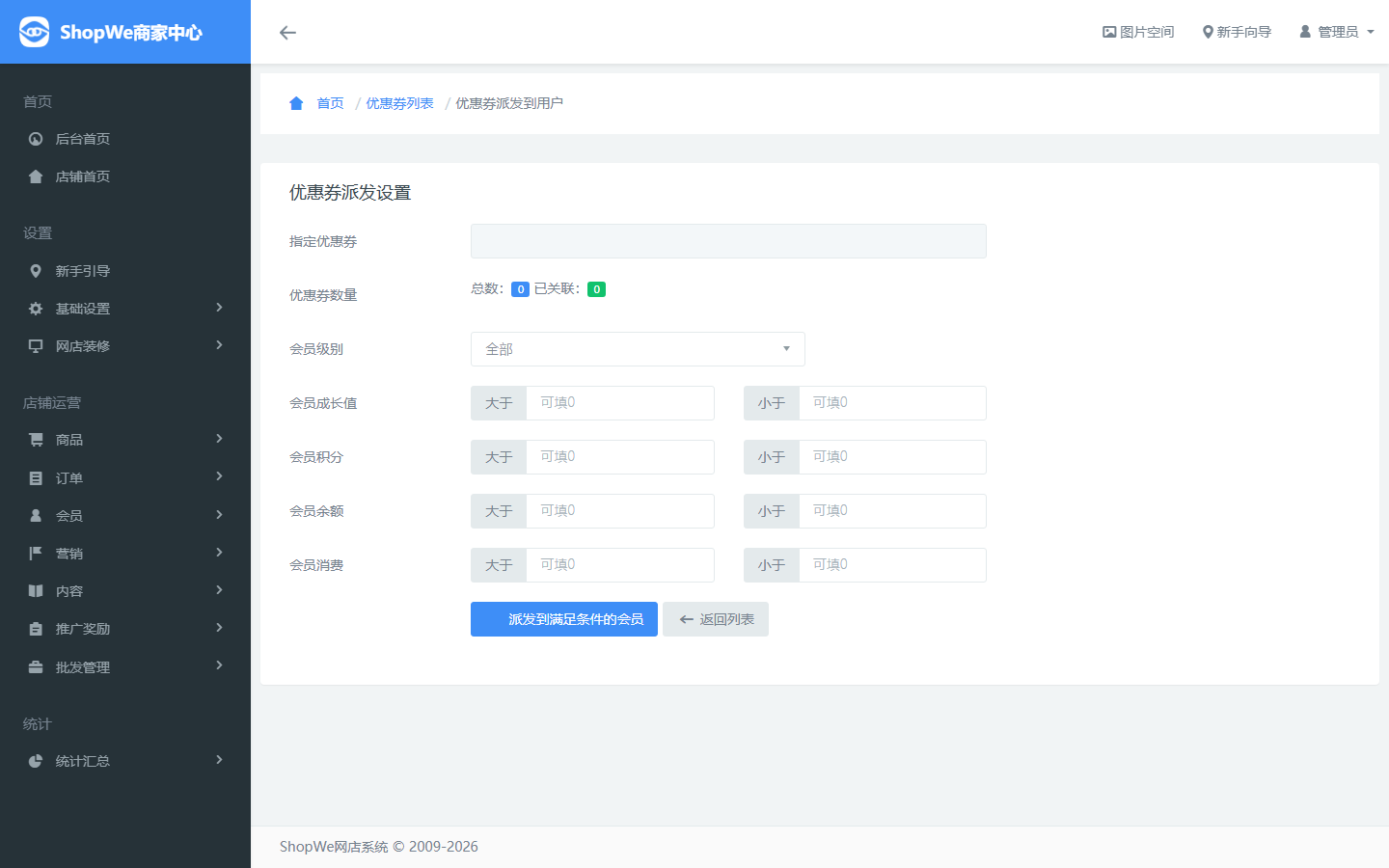This screenshot has width=1389, height=868.
Task: Click the 统计汇总 pie chart icon
Action: pos(36,761)
